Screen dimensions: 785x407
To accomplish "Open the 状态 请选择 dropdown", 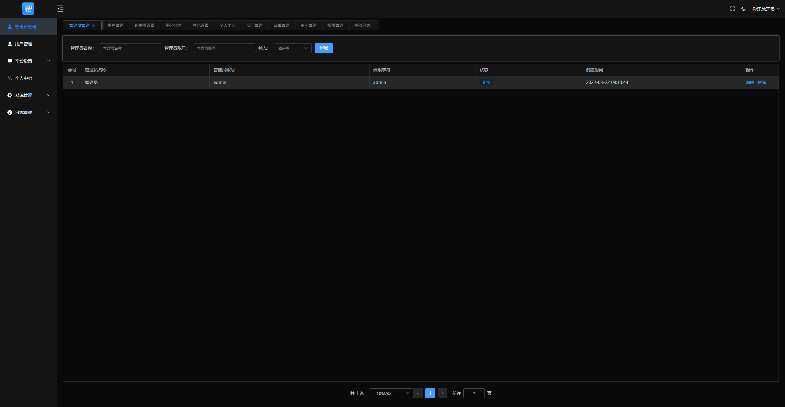I will tap(293, 48).
